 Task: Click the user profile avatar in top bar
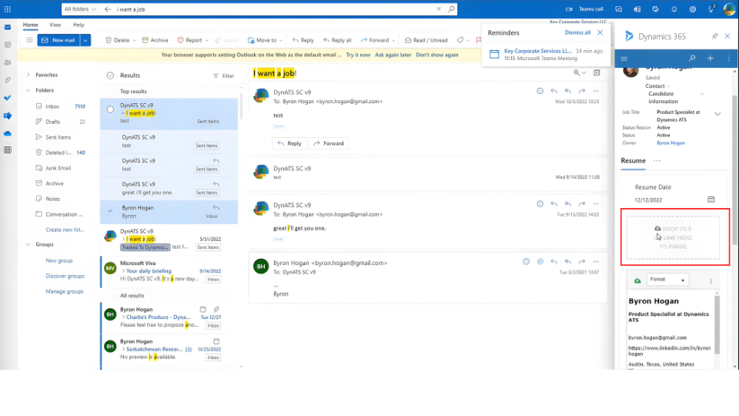tap(729, 9)
